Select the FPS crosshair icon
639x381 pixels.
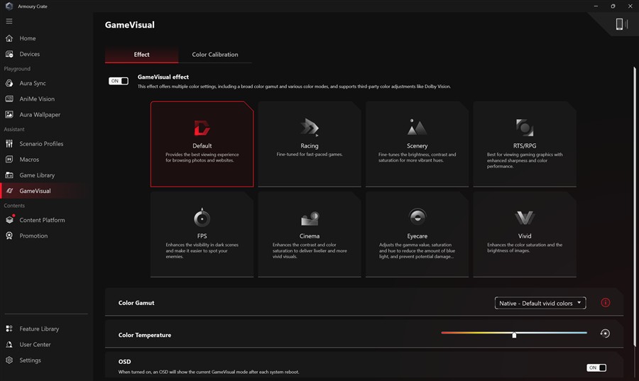coord(202,218)
